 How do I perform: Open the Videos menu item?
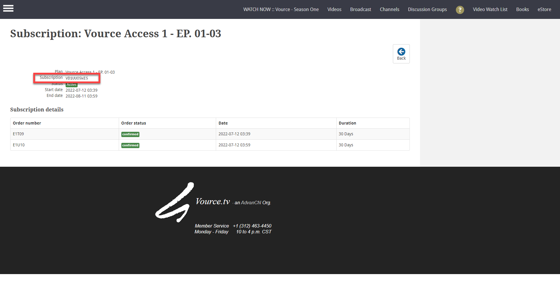pyautogui.click(x=334, y=9)
